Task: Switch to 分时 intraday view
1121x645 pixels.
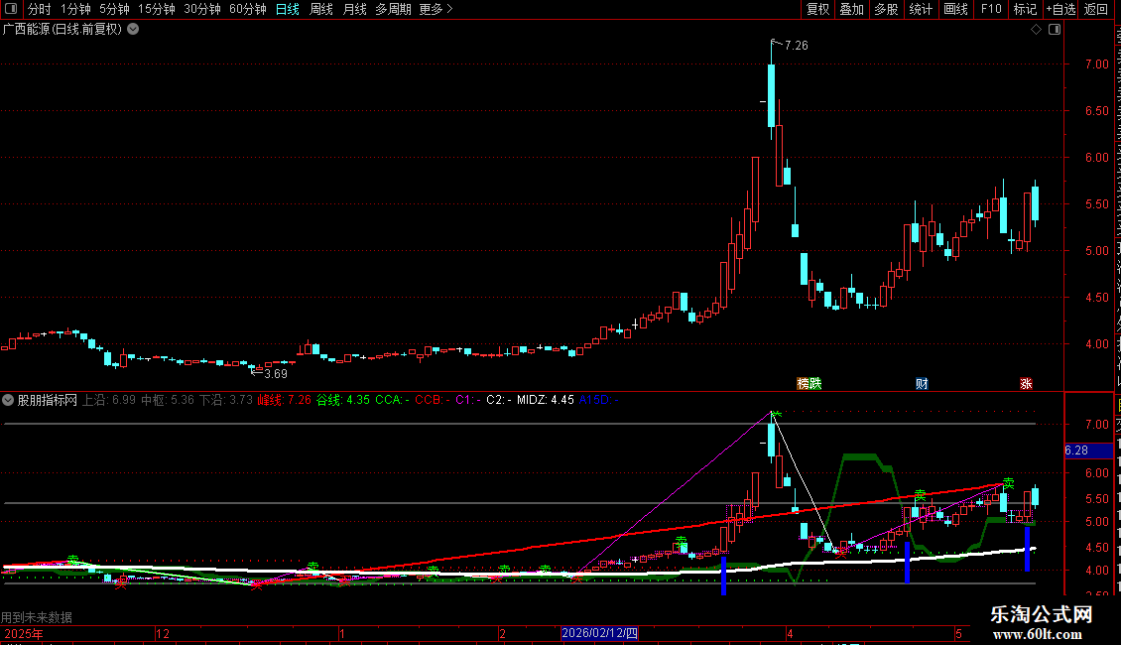Action: pos(40,9)
